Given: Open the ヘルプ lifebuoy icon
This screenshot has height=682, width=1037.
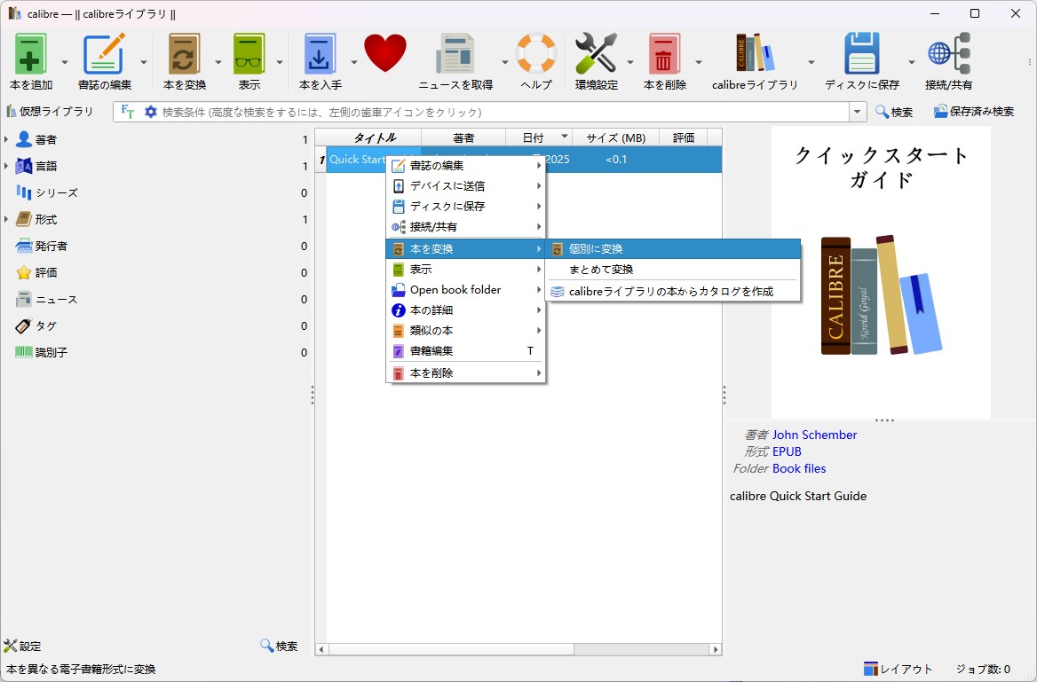Looking at the screenshot, I should click(535, 53).
